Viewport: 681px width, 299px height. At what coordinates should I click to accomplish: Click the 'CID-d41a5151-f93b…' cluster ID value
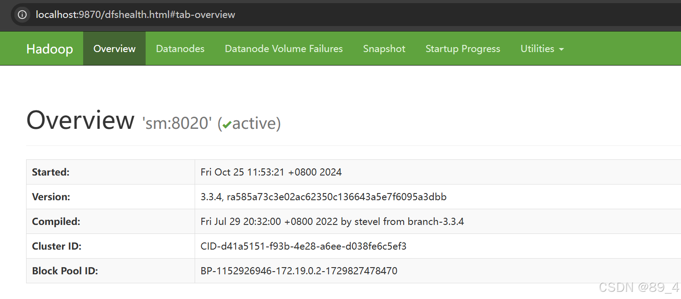tap(303, 246)
